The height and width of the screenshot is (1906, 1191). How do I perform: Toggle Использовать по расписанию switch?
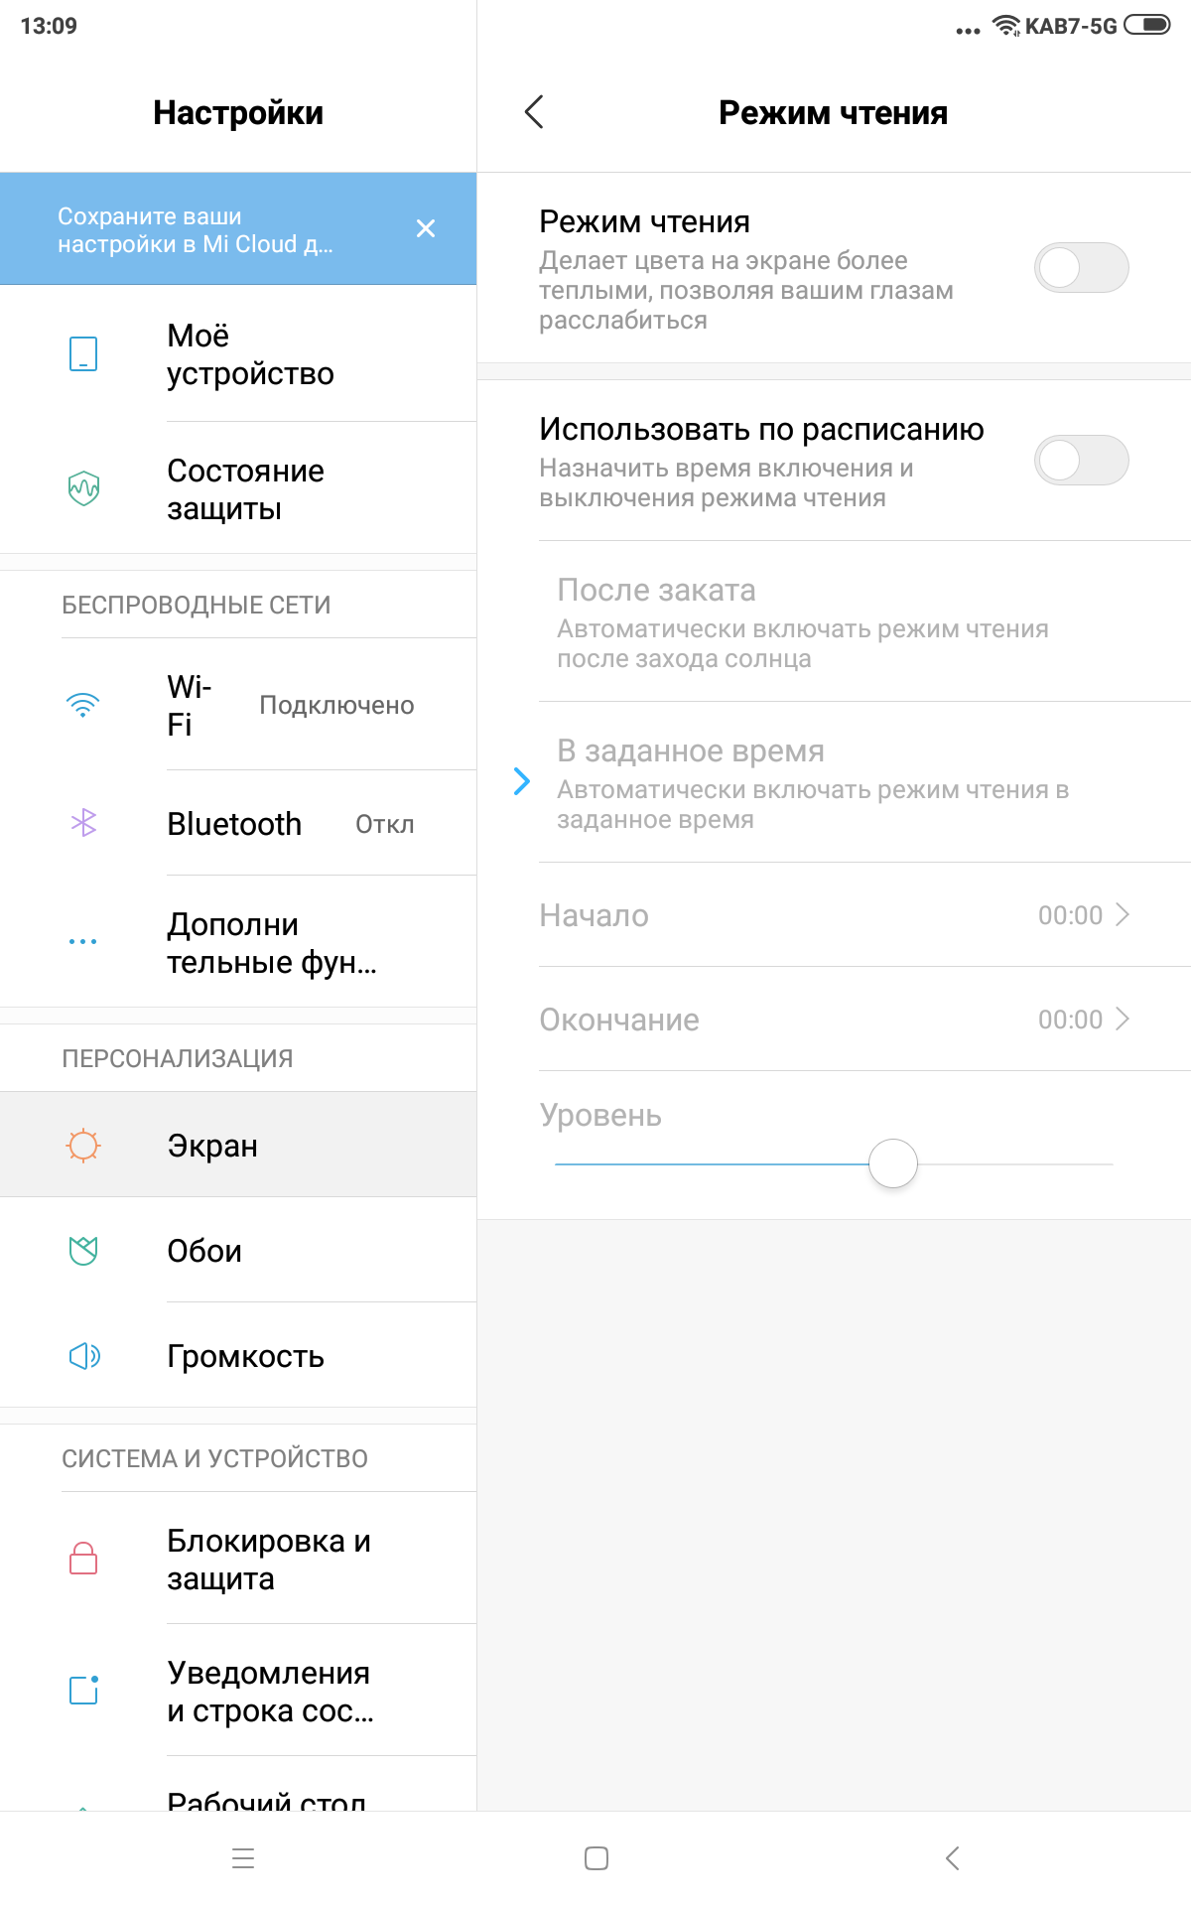[1081, 461]
